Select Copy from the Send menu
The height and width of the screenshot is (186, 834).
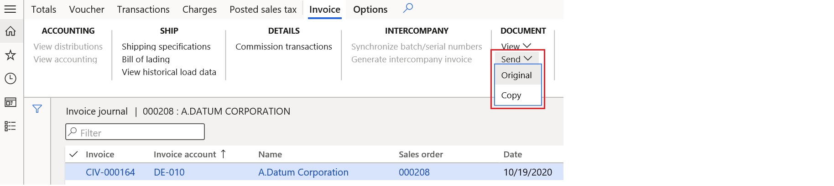click(511, 96)
